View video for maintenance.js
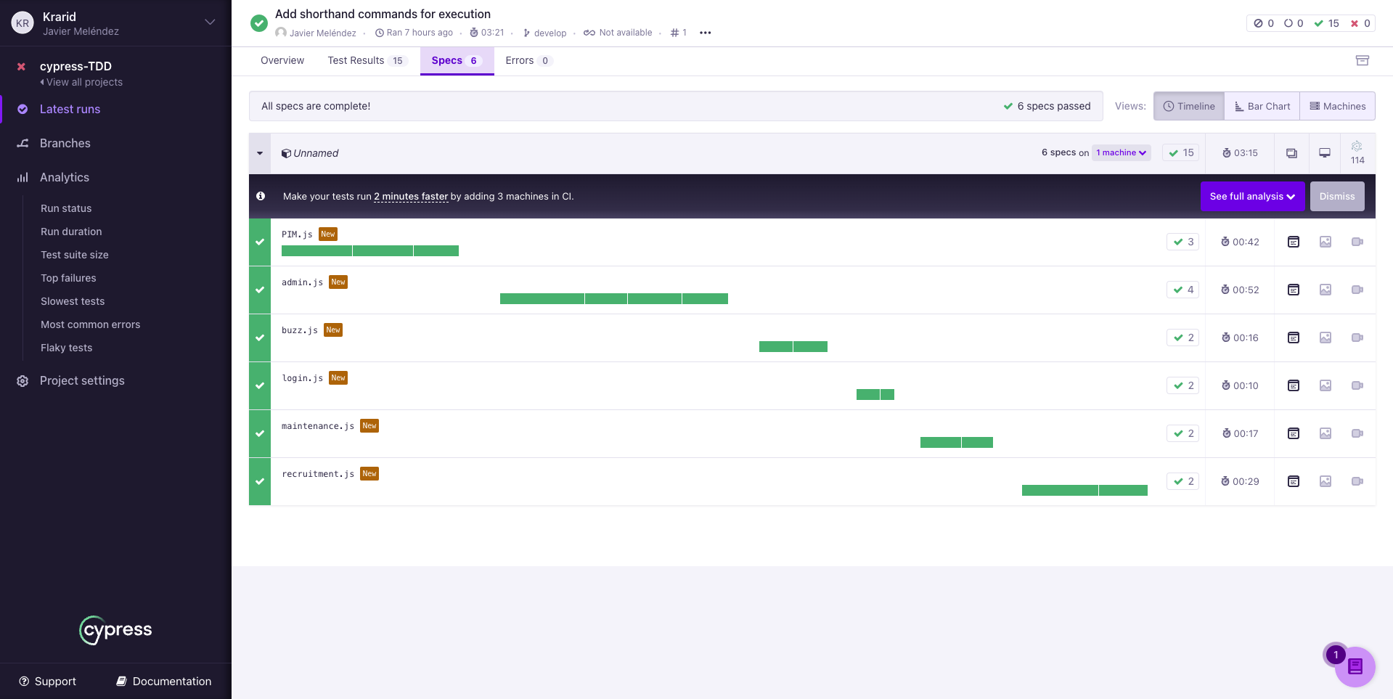This screenshot has width=1393, height=699. click(1357, 433)
